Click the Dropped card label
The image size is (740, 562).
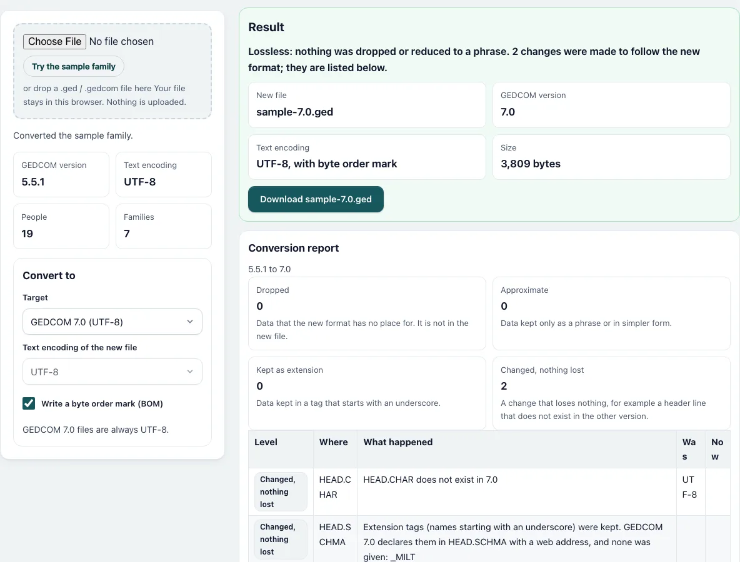click(x=272, y=290)
